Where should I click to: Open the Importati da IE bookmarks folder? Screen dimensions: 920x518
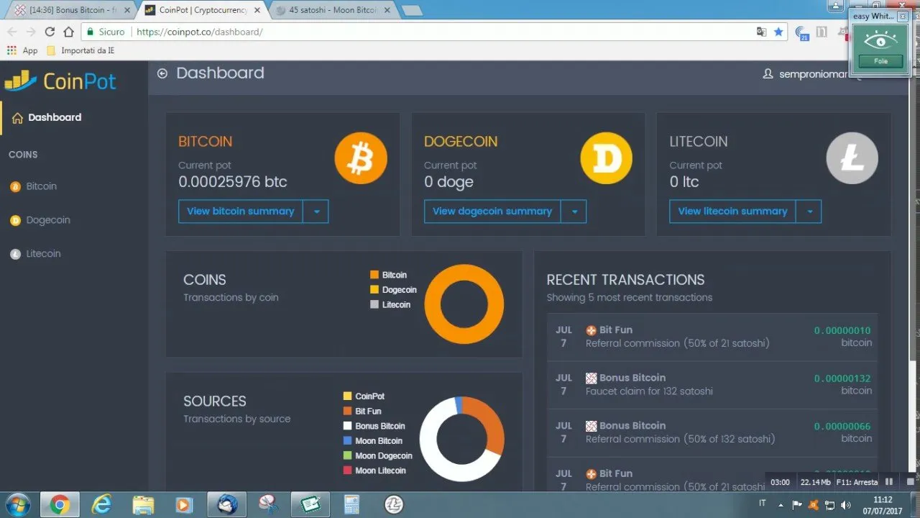coord(80,50)
